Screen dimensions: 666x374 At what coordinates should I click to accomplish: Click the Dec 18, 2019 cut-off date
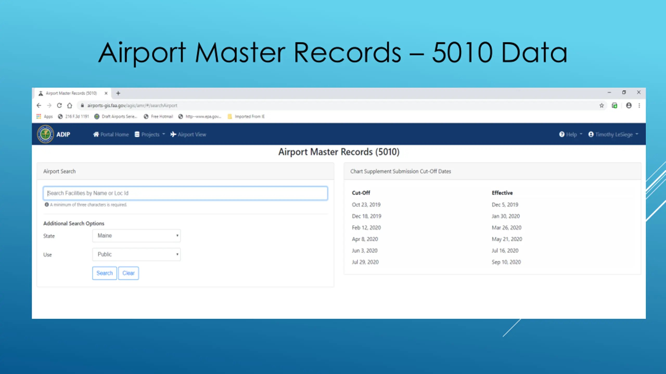(367, 216)
